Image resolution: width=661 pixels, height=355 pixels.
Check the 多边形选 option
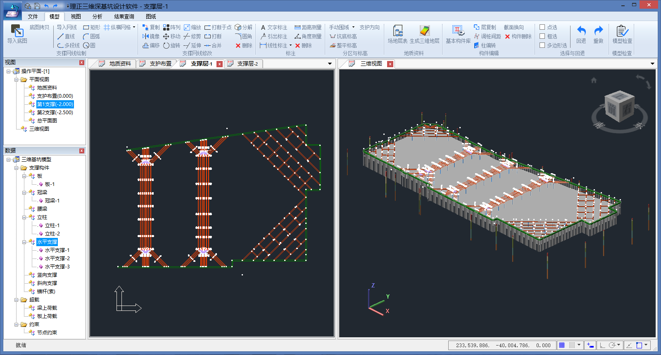542,45
